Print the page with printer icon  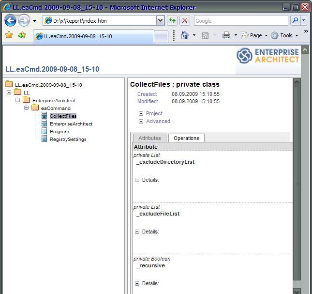click(226, 35)
